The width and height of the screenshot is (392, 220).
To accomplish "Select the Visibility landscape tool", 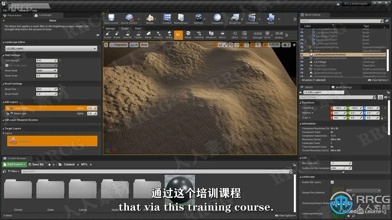I will pyautogui.click(x=199, y=35).
